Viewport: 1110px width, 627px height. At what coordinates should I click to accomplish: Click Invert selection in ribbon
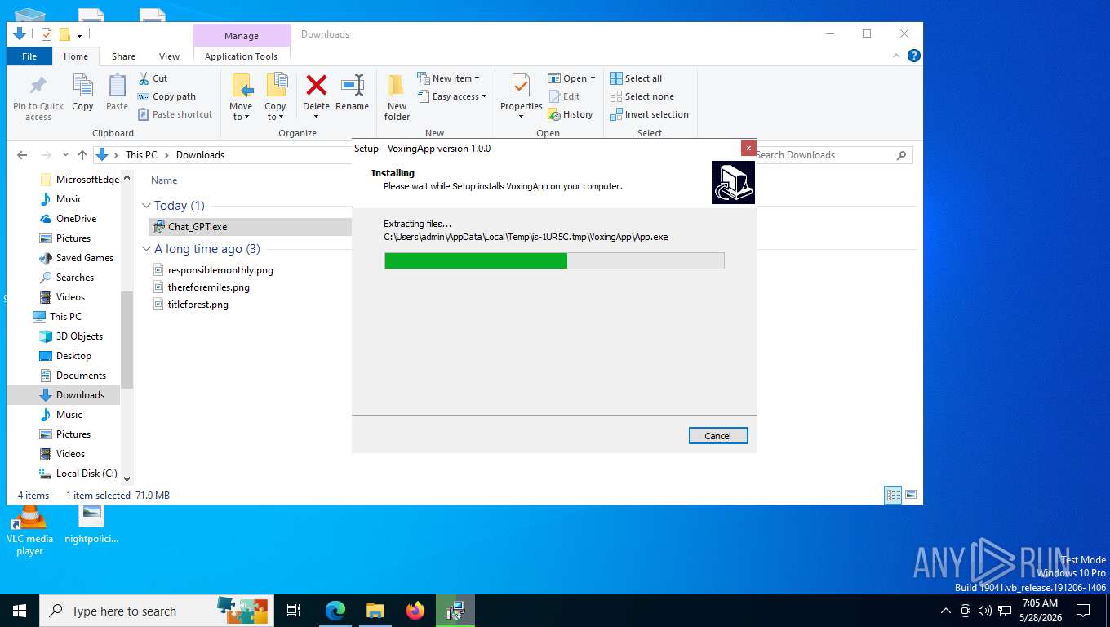pyautogui.click(x=650, y=114)
